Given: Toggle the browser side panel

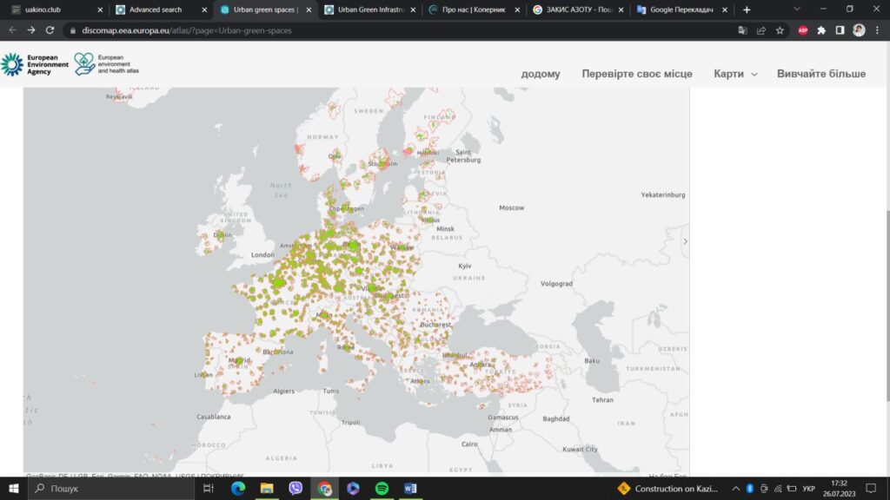Looking at the screenshot, I should [x=840, y=30].
